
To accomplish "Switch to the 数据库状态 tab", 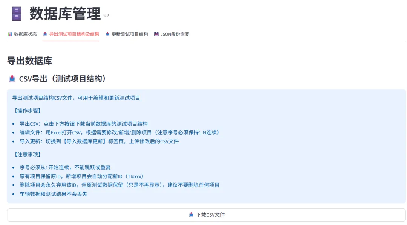I will coord(22,34).
